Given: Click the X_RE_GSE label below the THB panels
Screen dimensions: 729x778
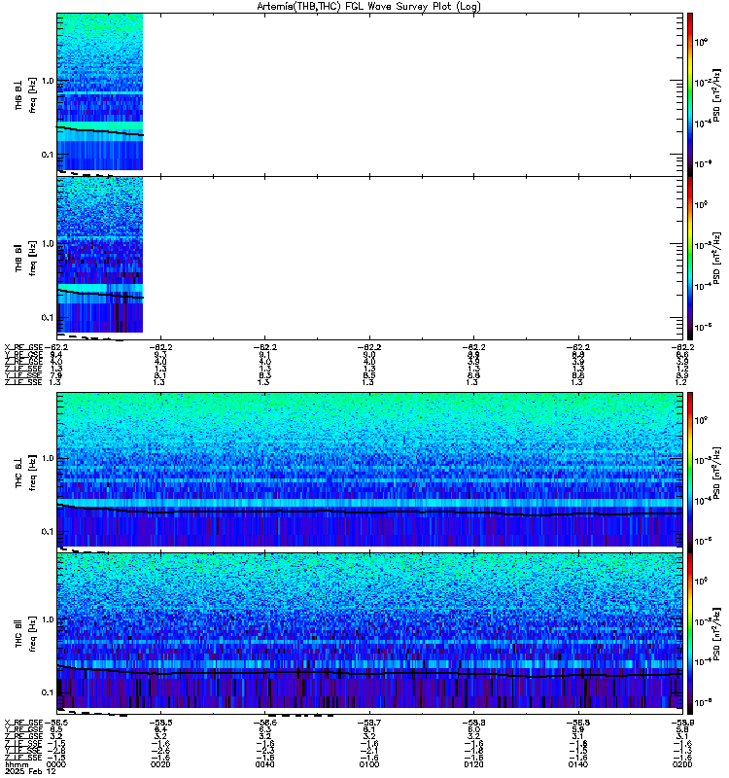Looking at the screenshot, I should coord(23,348).
